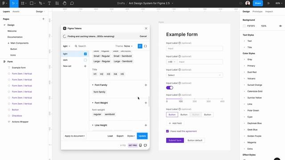Open the Styles dropdown in plugin
This screenshot has height=160, width=285.
click(x=131, y=136)
